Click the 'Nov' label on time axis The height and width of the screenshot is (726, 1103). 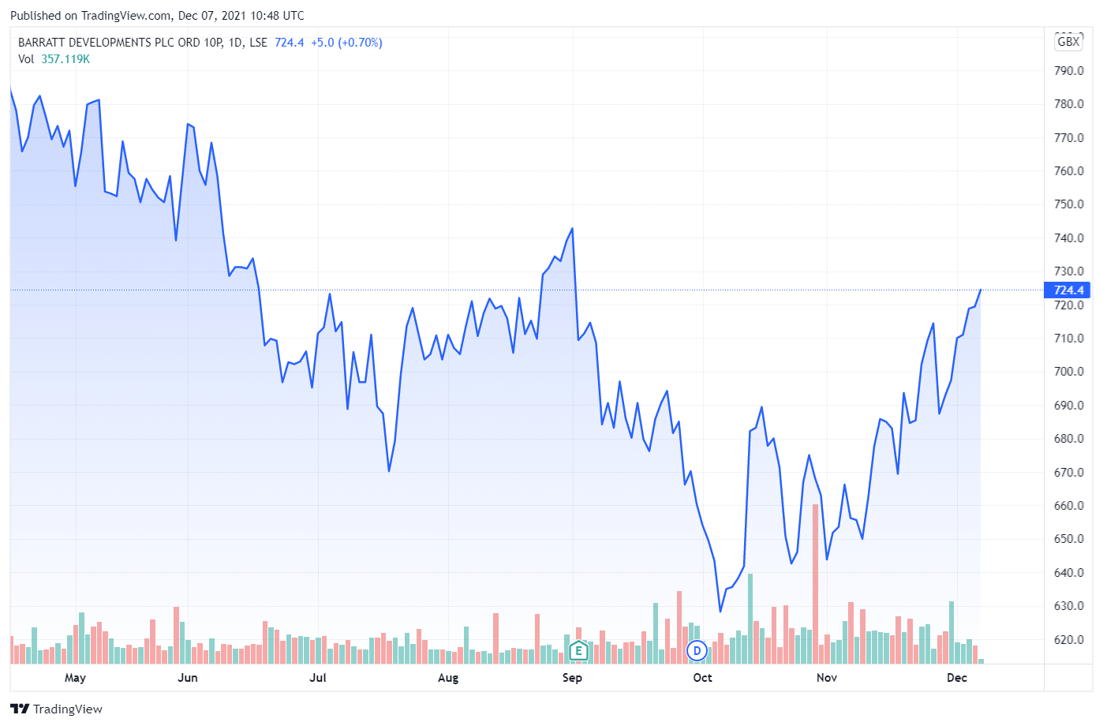(827, 678)
